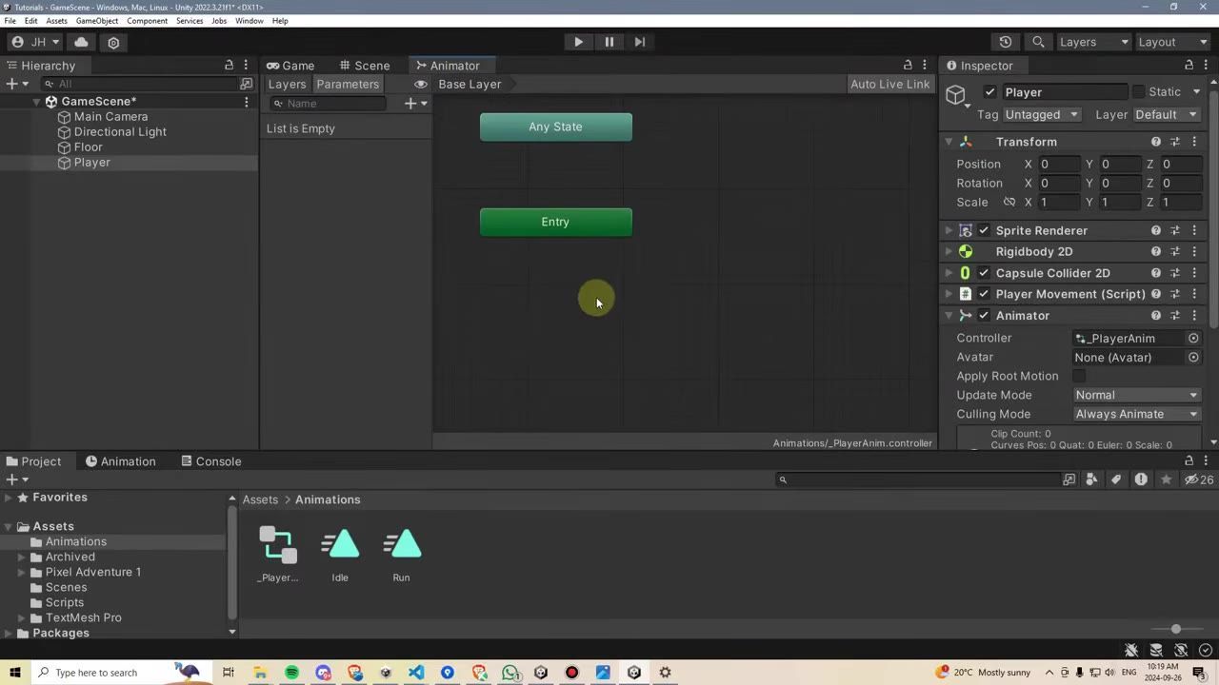The width and height of the screenshot is (1219, 685).
Task: Adjust the Project icon size slider
Action: coord(1175,629)
